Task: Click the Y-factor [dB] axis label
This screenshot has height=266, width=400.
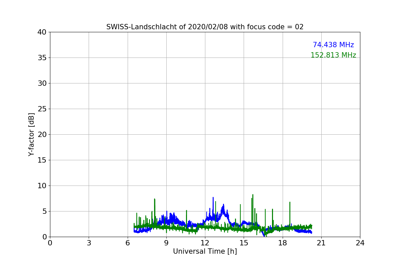Action: [31, 134]
